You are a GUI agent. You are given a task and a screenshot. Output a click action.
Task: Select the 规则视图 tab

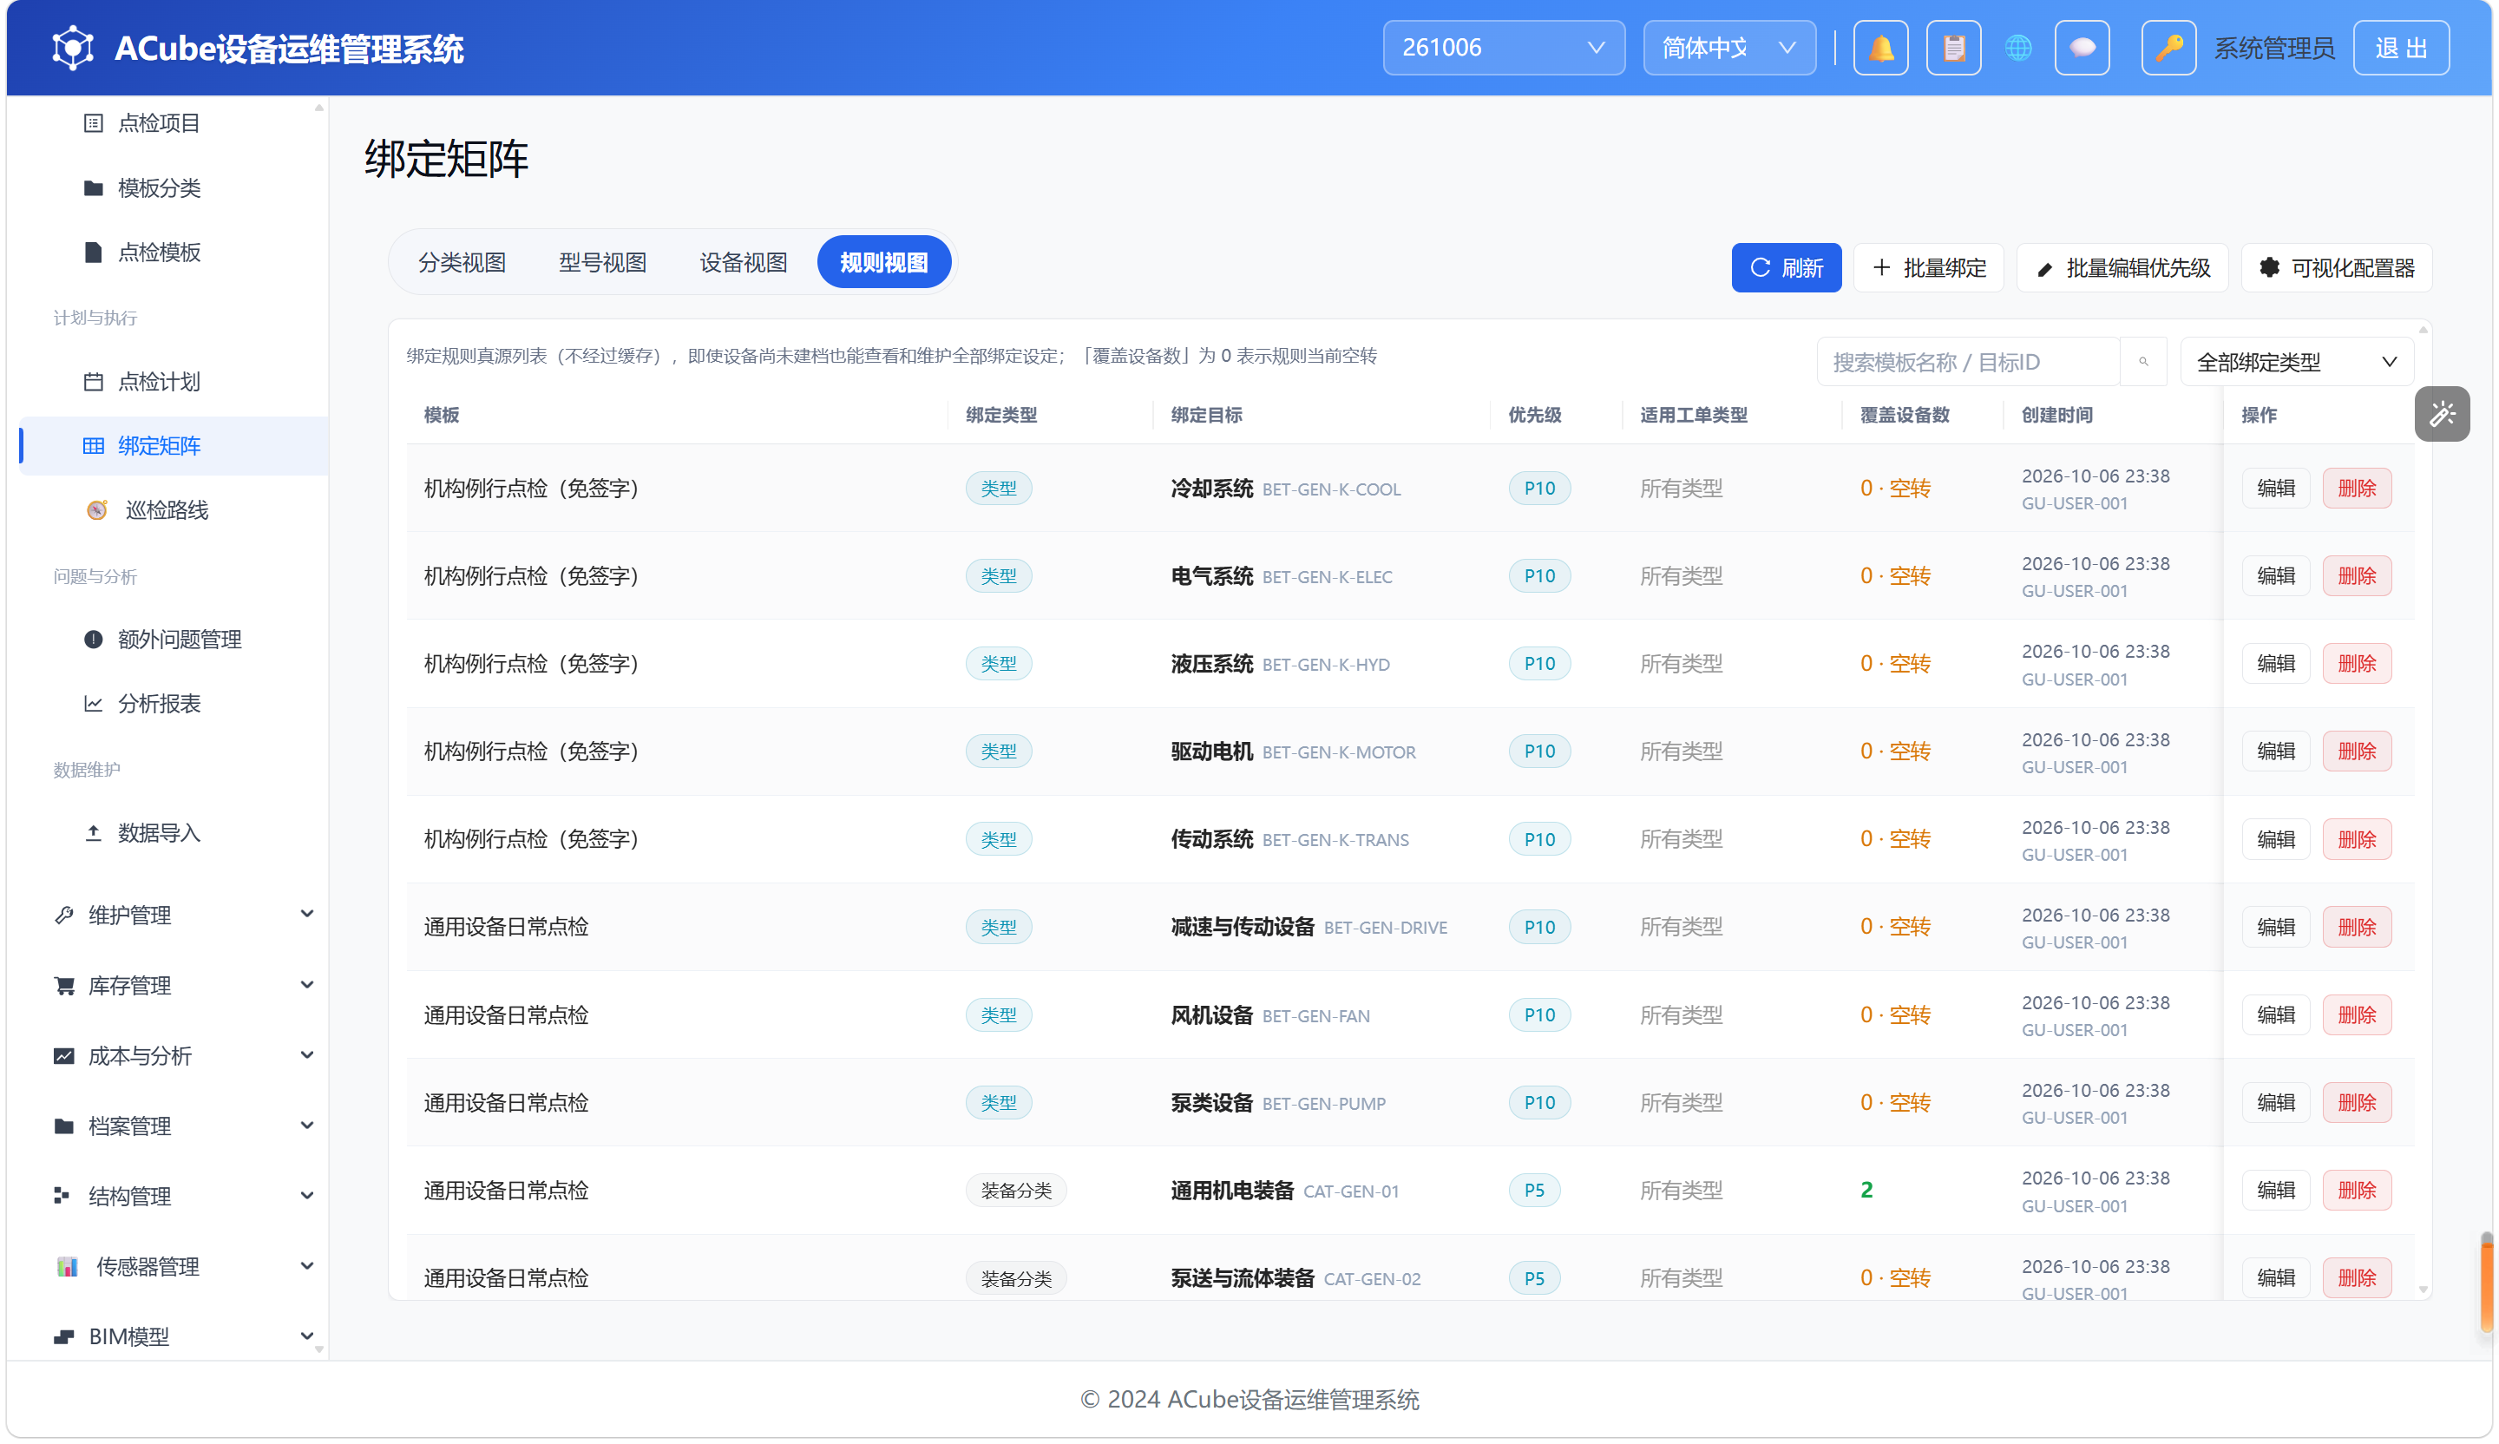tap(883, 263)
